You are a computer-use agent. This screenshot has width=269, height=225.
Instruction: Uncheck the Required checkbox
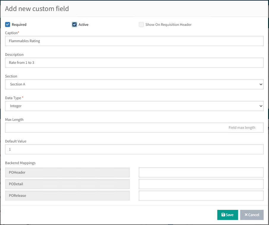tap(7, 24)
